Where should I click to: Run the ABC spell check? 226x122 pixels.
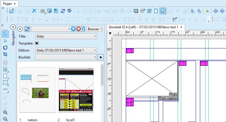point(69,11)
